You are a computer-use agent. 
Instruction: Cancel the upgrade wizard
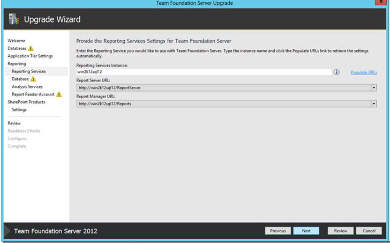pos(369,231)
